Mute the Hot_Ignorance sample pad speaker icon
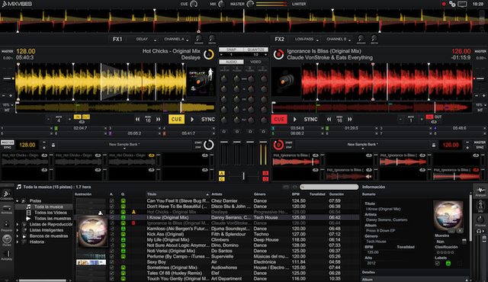Viewport: 488px width, 282px height. (x=369, y=177)
